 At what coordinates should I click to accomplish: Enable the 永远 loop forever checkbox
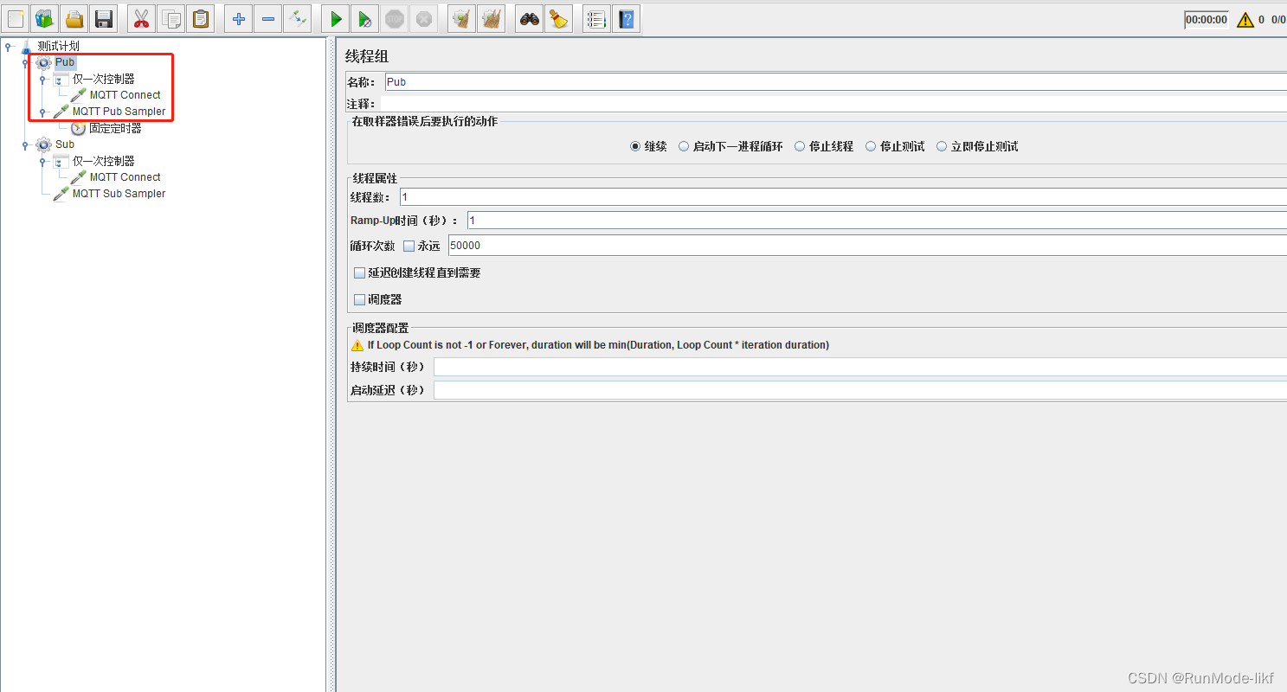(408, 246)
